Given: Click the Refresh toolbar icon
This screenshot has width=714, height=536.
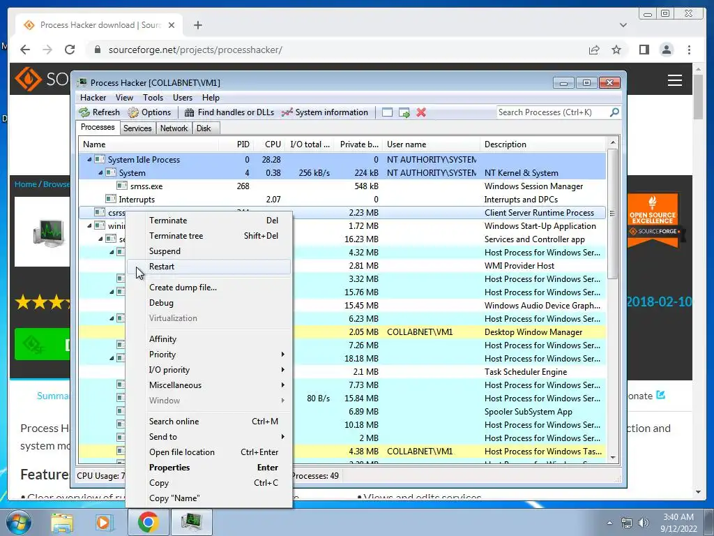Looking at the screenshot, I should (x=84, y=112).
